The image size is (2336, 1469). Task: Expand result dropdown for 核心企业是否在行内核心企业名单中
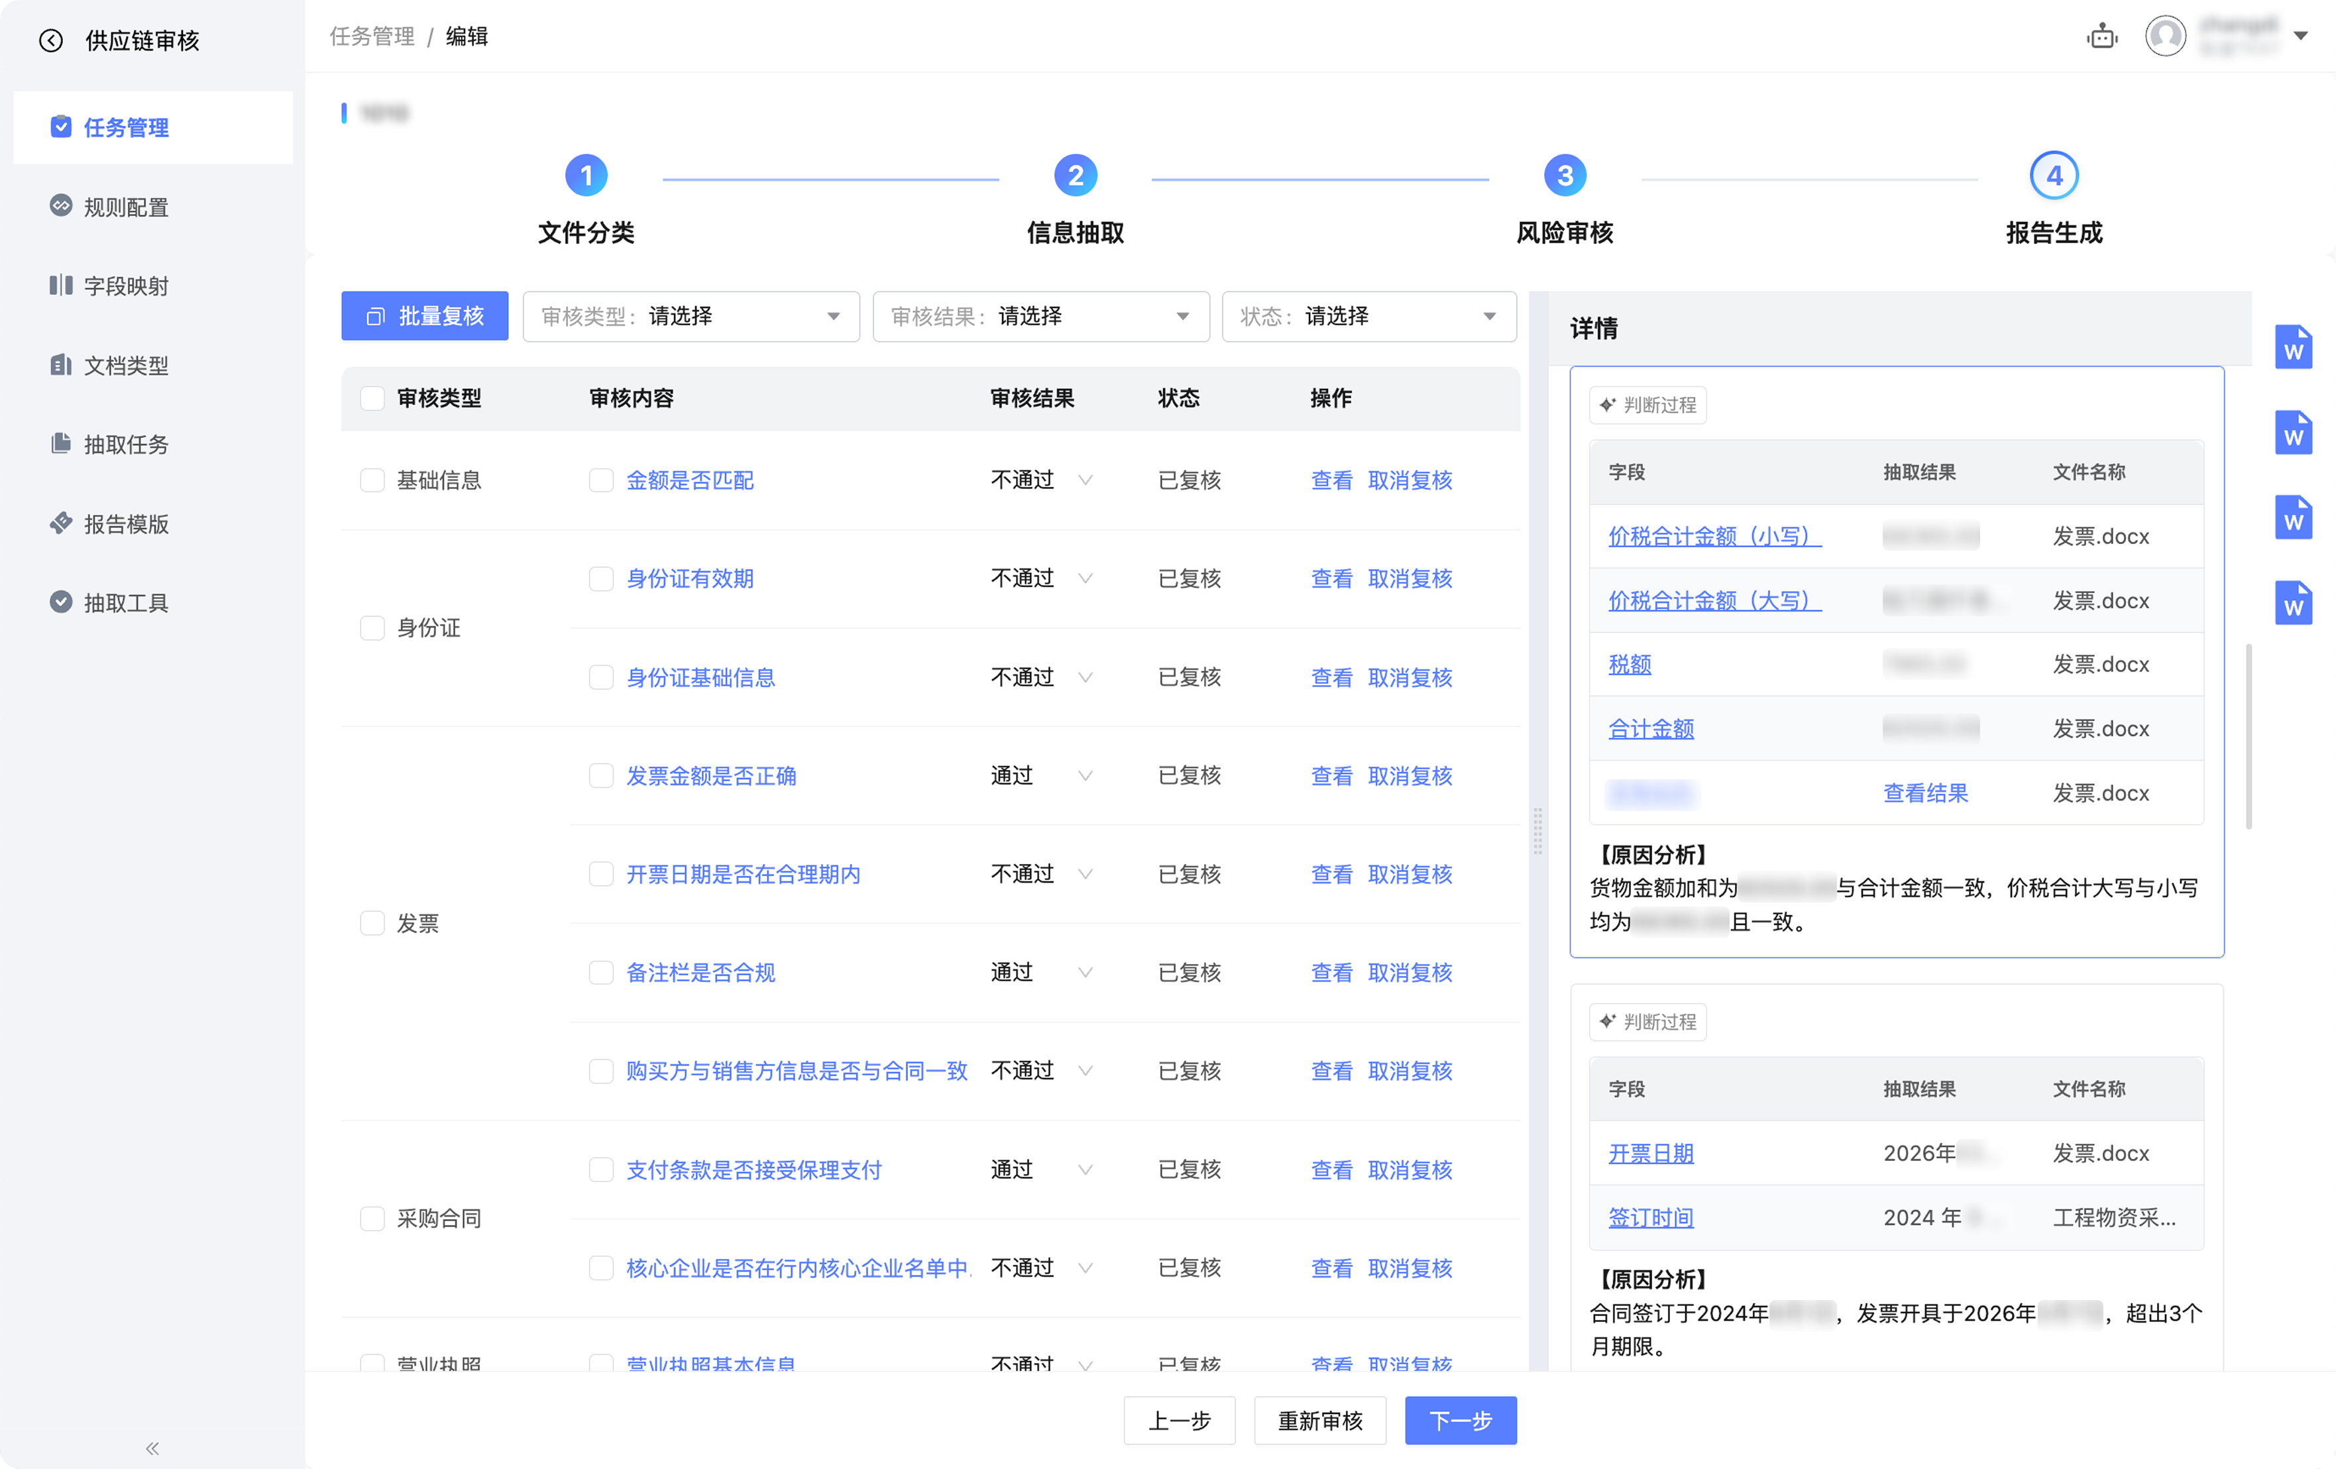point(1085,1268)
